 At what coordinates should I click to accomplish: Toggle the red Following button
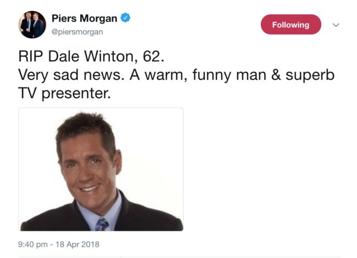click(x=291, y=25)
